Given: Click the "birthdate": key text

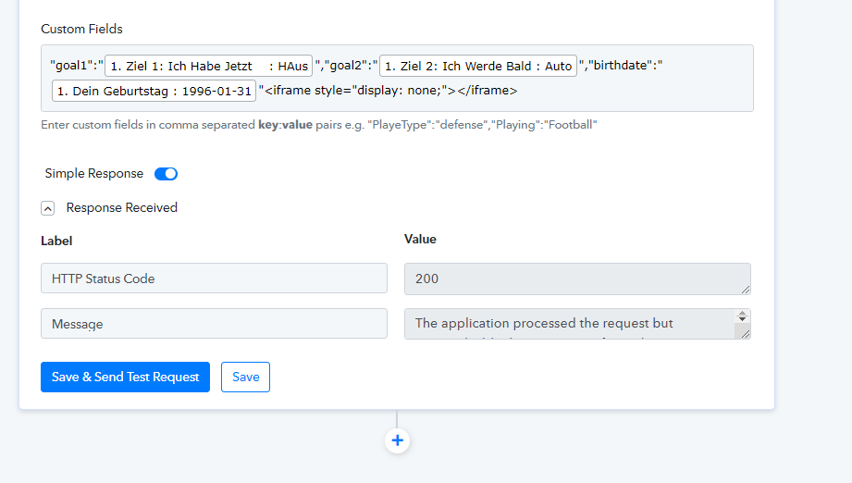Looking at the screenshot, I should tap(624, 65).
